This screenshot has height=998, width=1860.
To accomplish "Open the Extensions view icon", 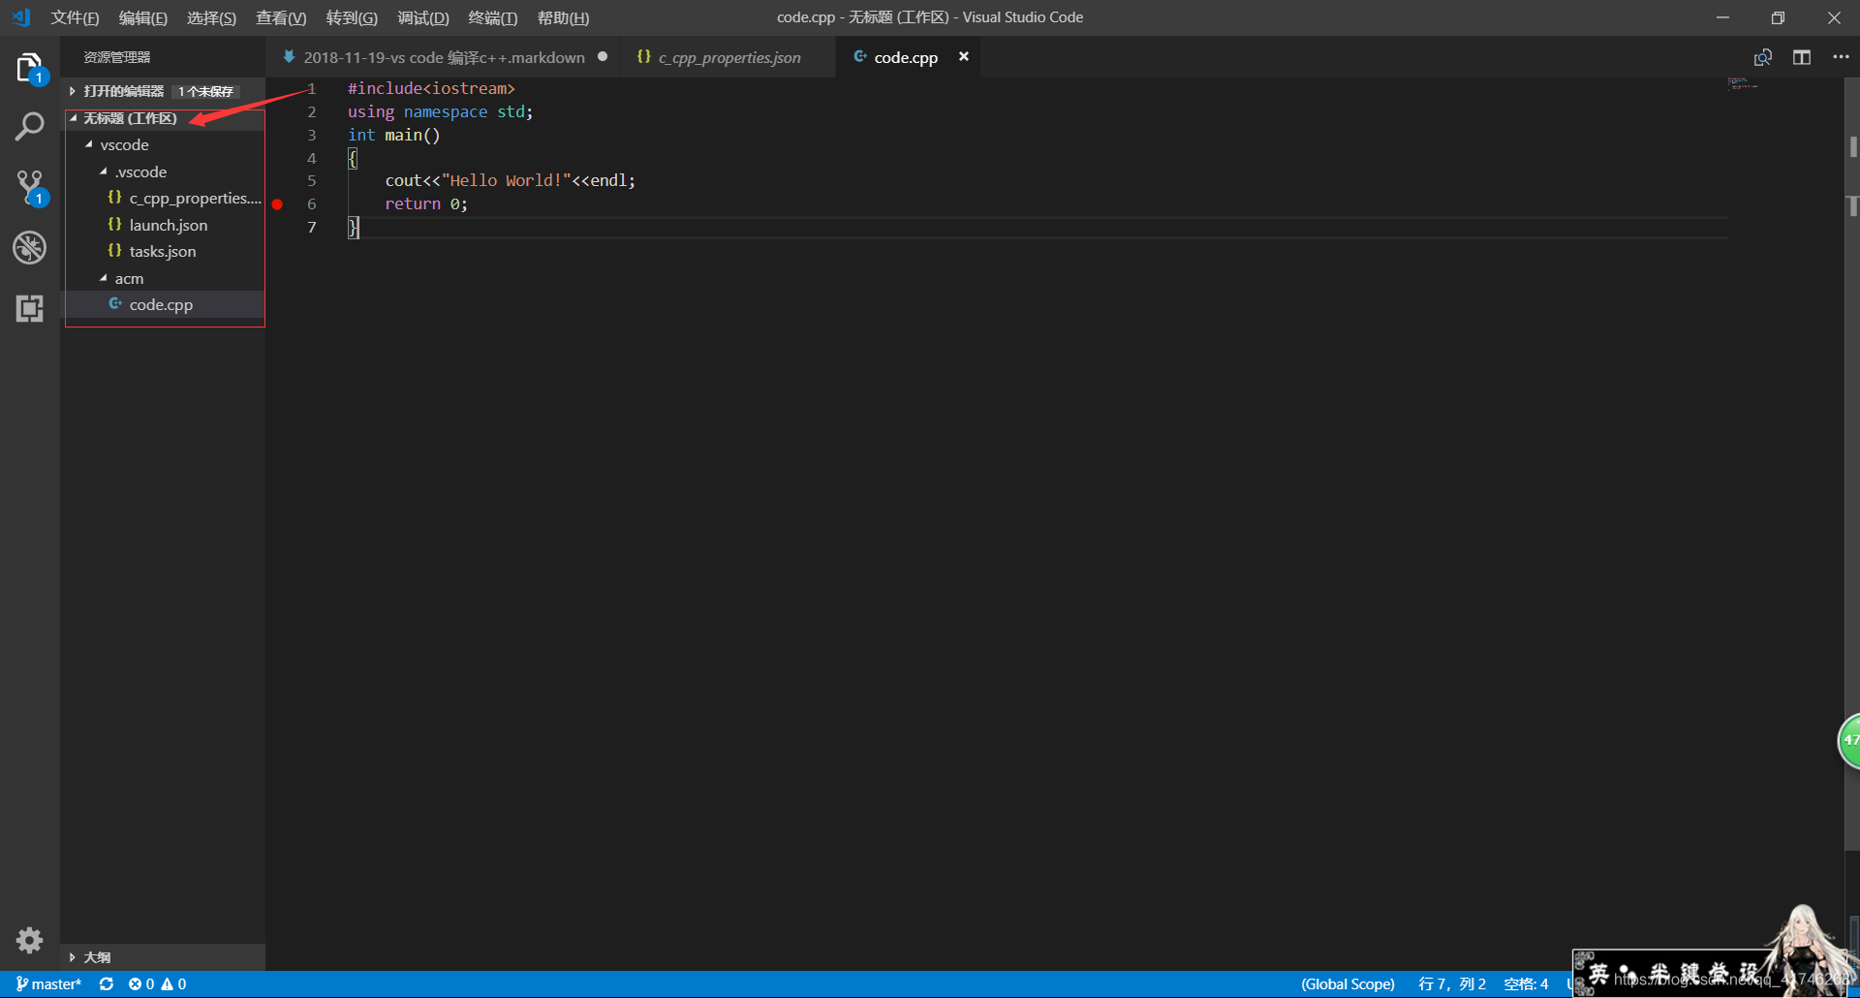I will 29,308.
